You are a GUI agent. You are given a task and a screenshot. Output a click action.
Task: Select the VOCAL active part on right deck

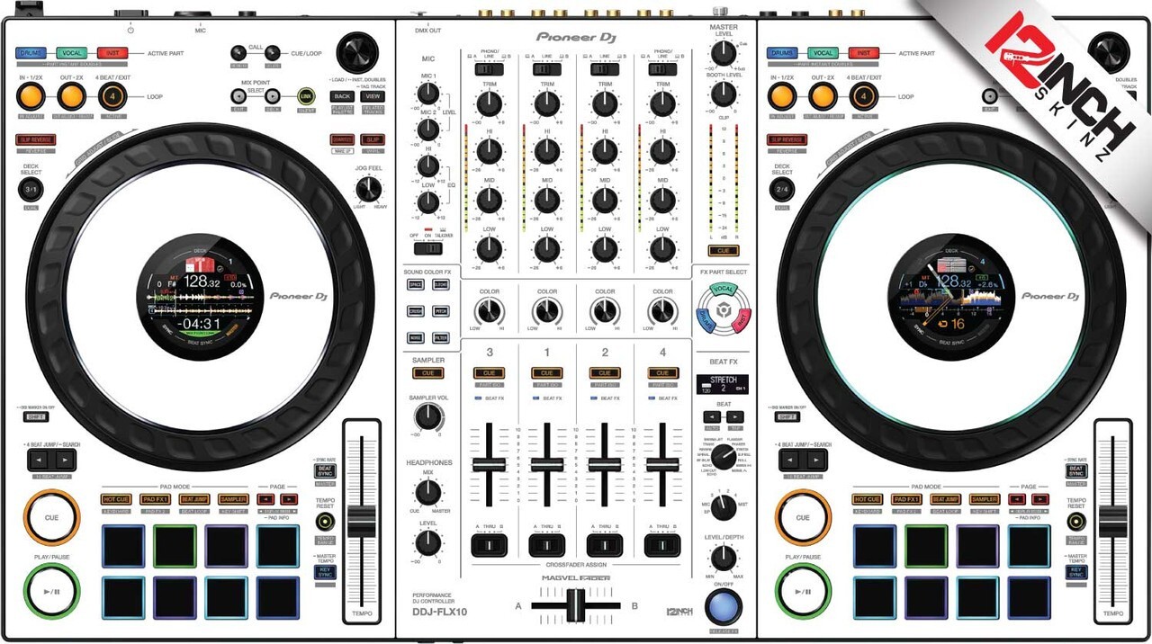pyautogui.click(x=823, y=53)
